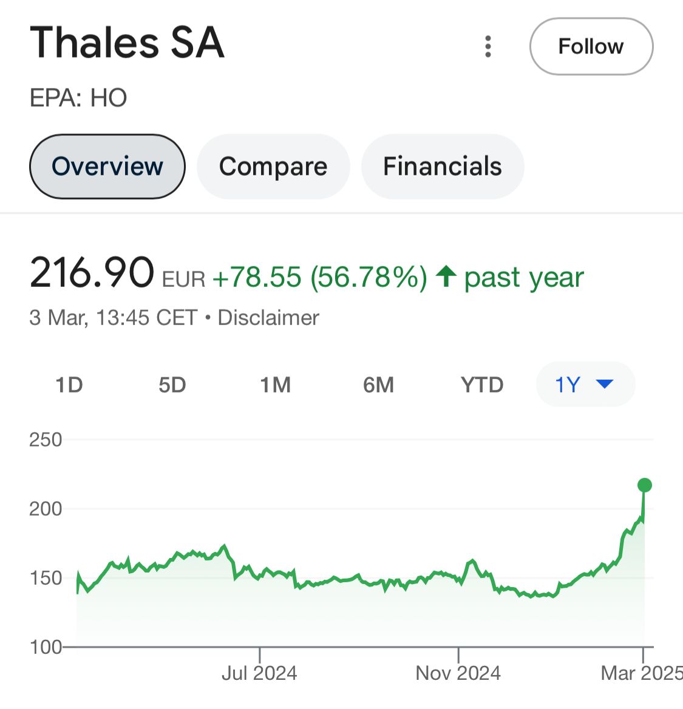Click the Nov 2024 axis marker
The width and height of the screenshot is (683, 709).
point(458,673)
